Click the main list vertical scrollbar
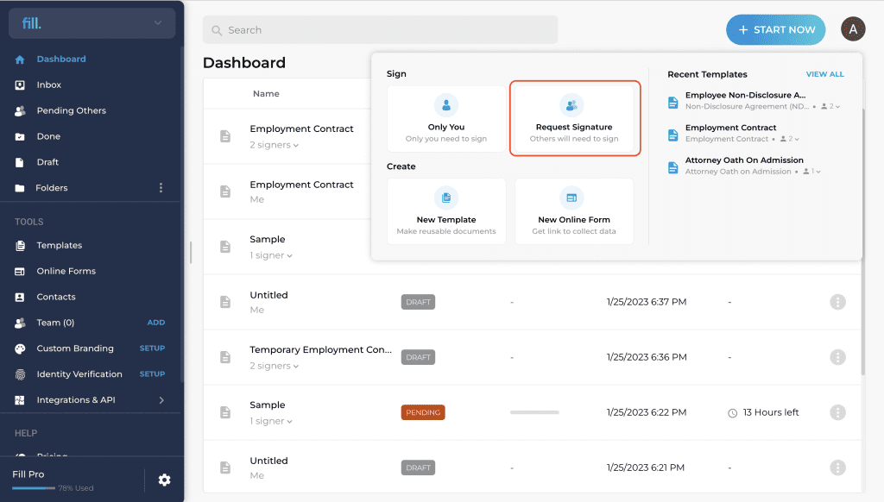This screenshot has width=884, height=502. coord(862,242)
